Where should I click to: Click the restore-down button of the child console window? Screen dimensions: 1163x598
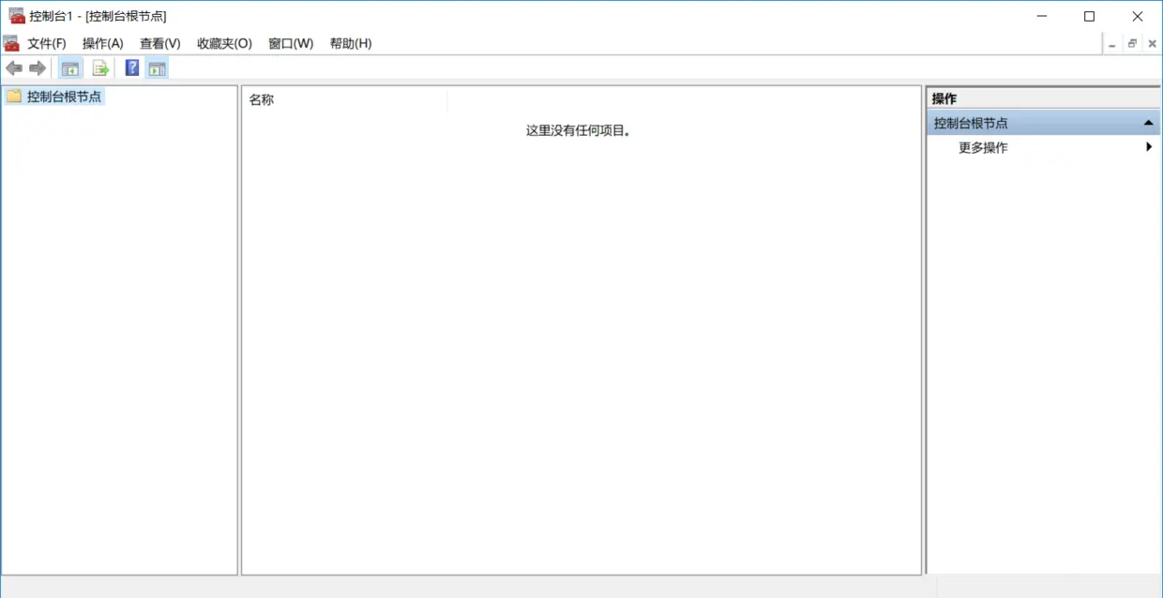pyautogui.click(x=1132, y=43)
